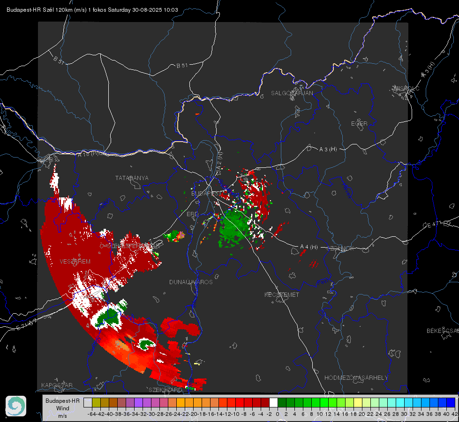Pick the pale yellow swatch in the legend

click(358, 402)
